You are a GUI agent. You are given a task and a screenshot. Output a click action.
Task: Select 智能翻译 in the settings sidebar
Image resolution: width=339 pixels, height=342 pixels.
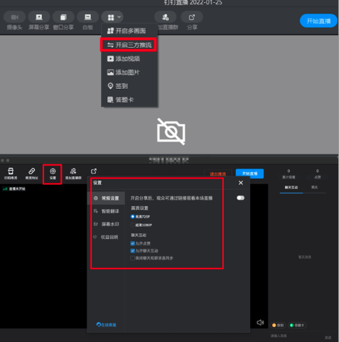point(106,211)
